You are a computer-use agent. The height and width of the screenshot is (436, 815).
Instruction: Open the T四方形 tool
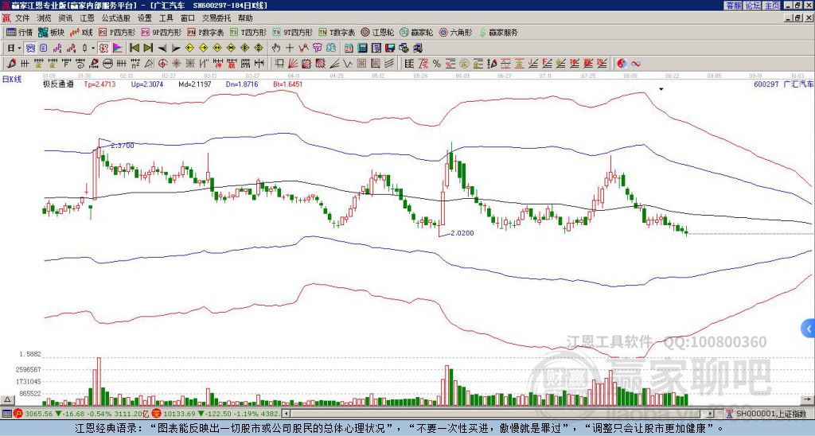248,32
